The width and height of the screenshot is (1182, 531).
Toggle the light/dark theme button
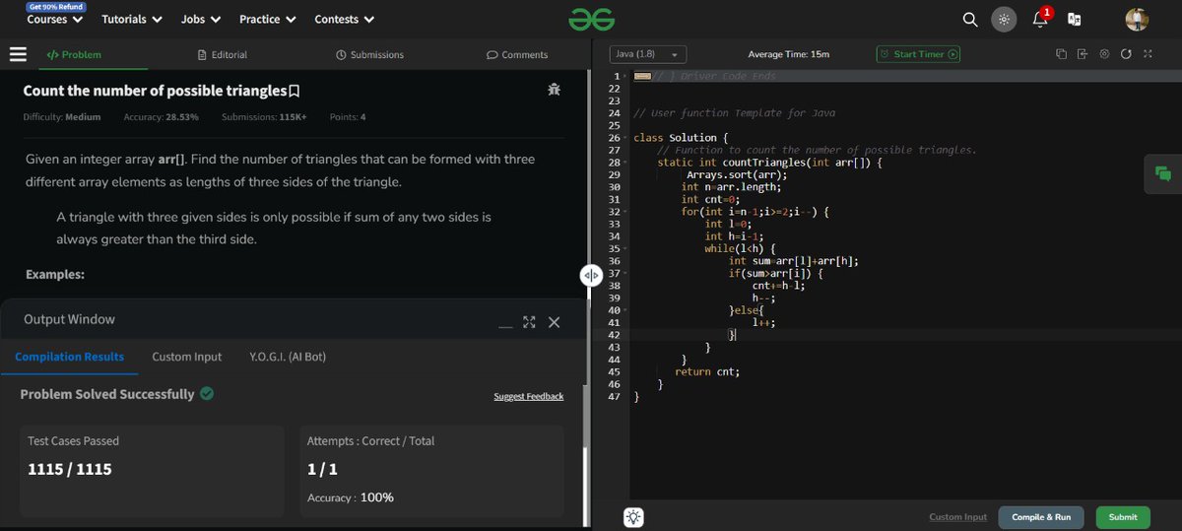(x=1004, y=19)
